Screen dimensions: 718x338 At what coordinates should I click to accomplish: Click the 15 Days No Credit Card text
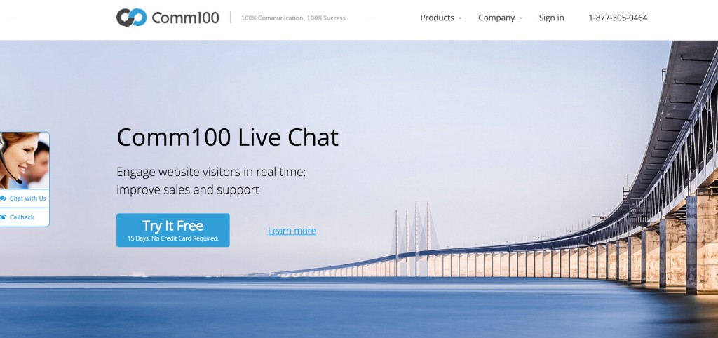pyautogui.click(x=173, y=238)
